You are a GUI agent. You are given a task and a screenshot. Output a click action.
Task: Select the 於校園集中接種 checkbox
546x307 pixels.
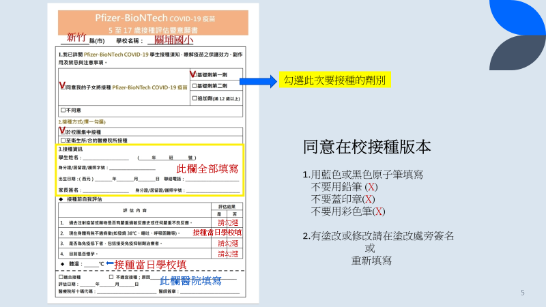tap(63, 132)
